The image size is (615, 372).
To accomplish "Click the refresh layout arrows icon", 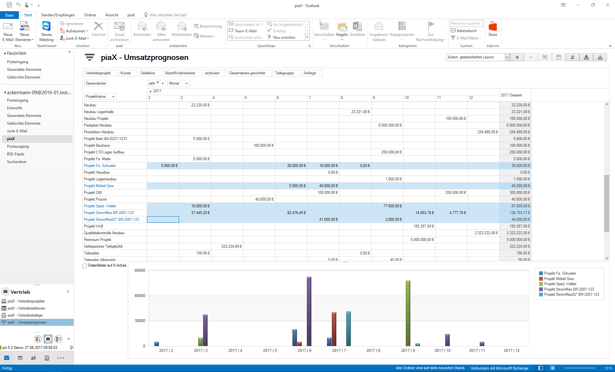I will [572, 57].
